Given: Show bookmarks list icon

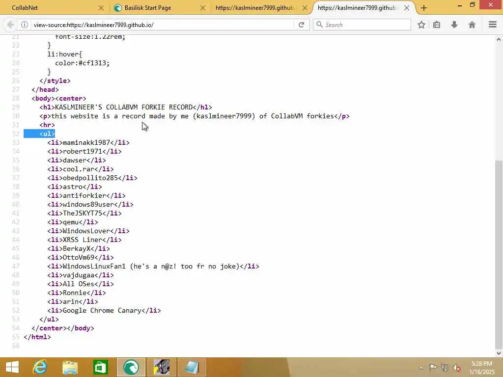Looking at the screenshot, I should [x=437, y=25].
